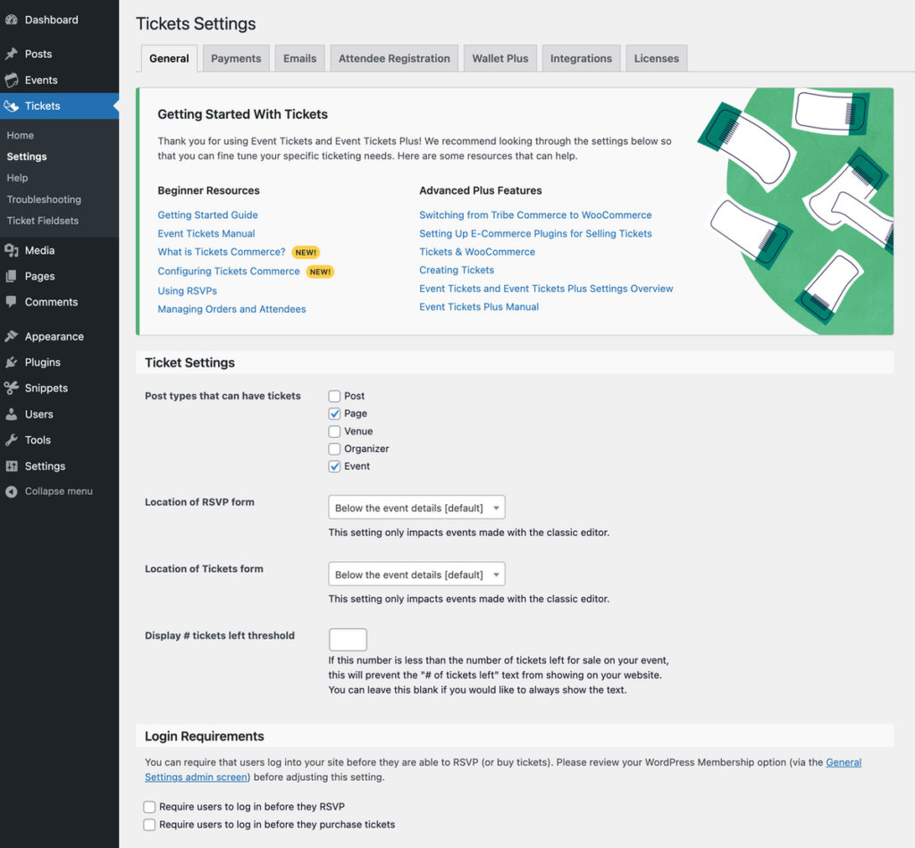Switch to the Payments tab
Image resolution: width=915 pixels, height=848 pixels.
(x=235, y=57)
